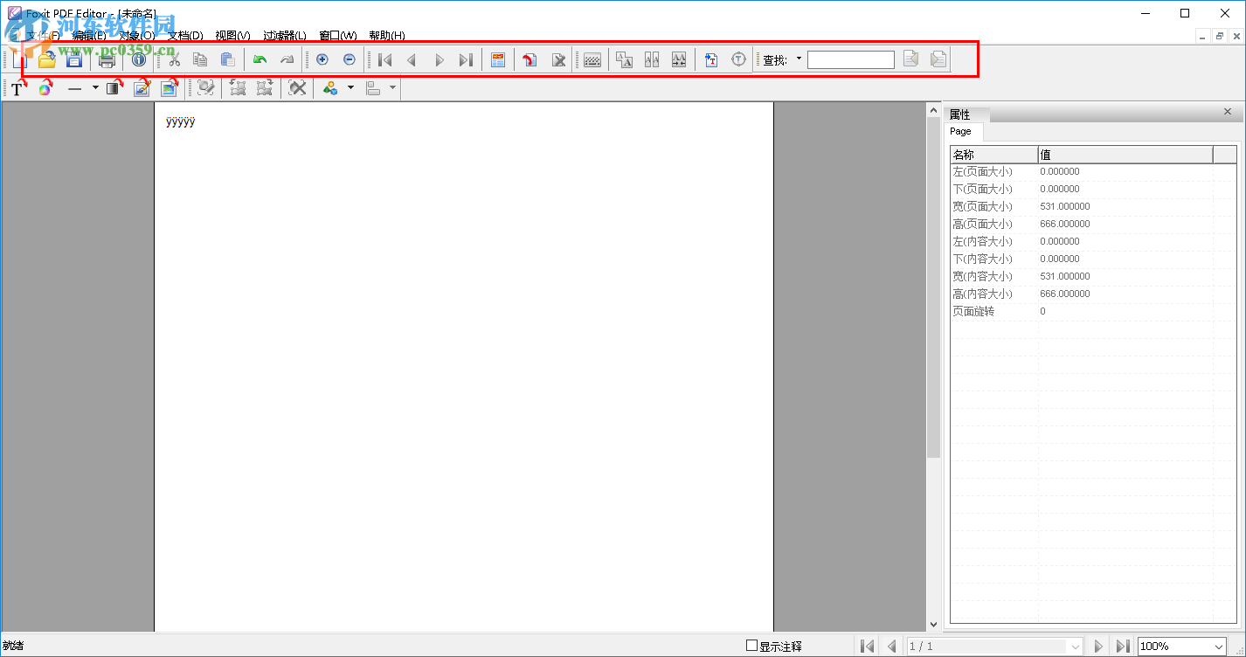This screenshot has width=1246, height=657.
Task: Switch to the Page tab in properties panel
Action: [x=961, y=131]
